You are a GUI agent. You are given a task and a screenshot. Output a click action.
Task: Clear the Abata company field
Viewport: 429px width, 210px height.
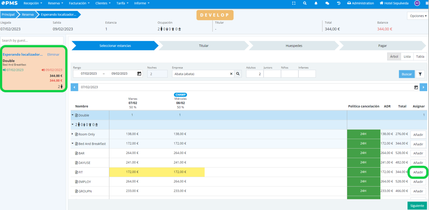(231, 74)
